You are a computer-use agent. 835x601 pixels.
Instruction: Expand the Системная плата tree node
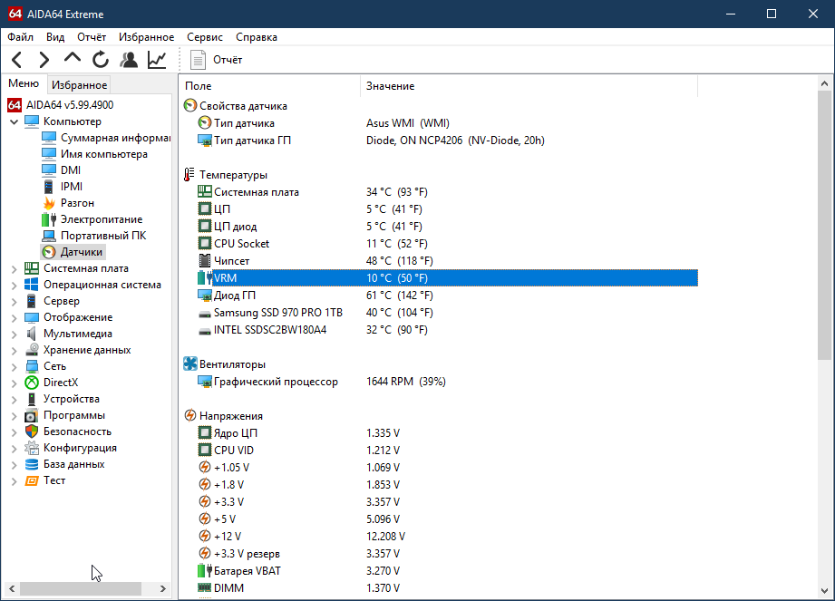[x=15, y=269]
